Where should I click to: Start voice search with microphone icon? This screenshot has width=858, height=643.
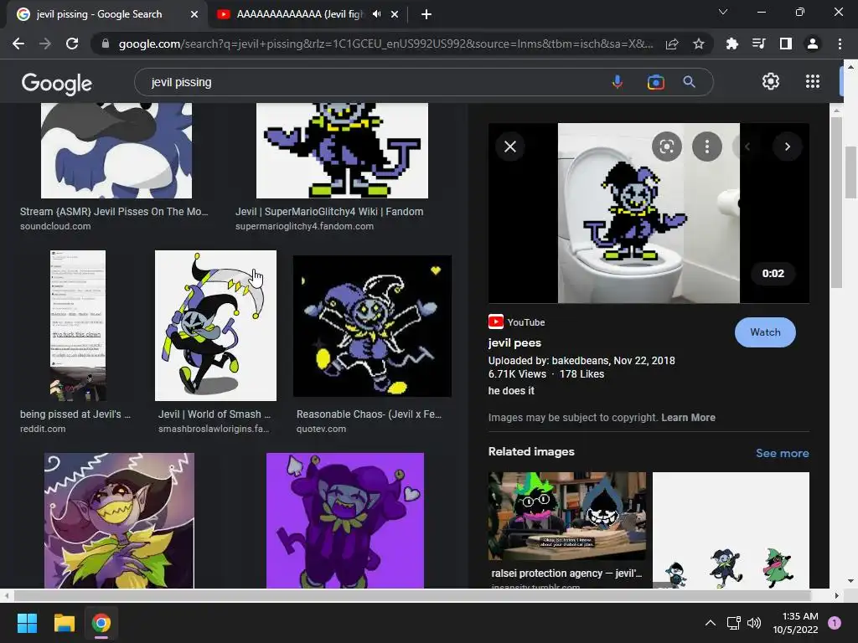(x=618, y=82)
